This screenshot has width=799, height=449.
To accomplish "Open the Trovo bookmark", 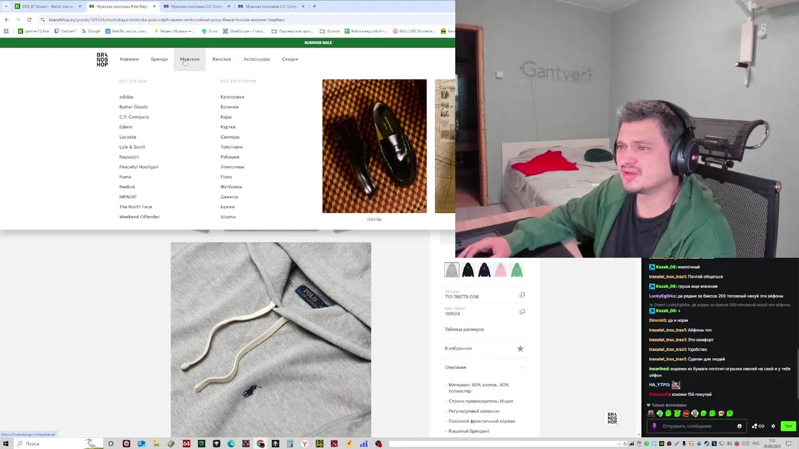I will coord(210,31).
